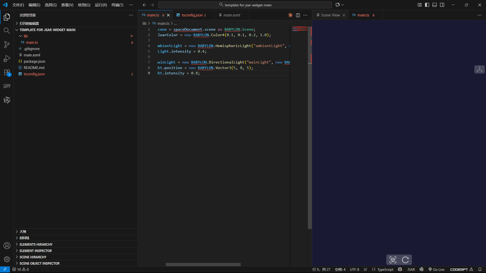Viewport: 486px width, 273px height.
Task: Expand the SCENE OBJECT INSPECTOR section
Action: 39,263
